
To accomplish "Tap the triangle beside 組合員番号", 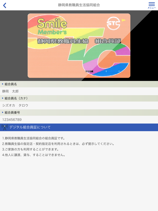I will coord(3,112).
